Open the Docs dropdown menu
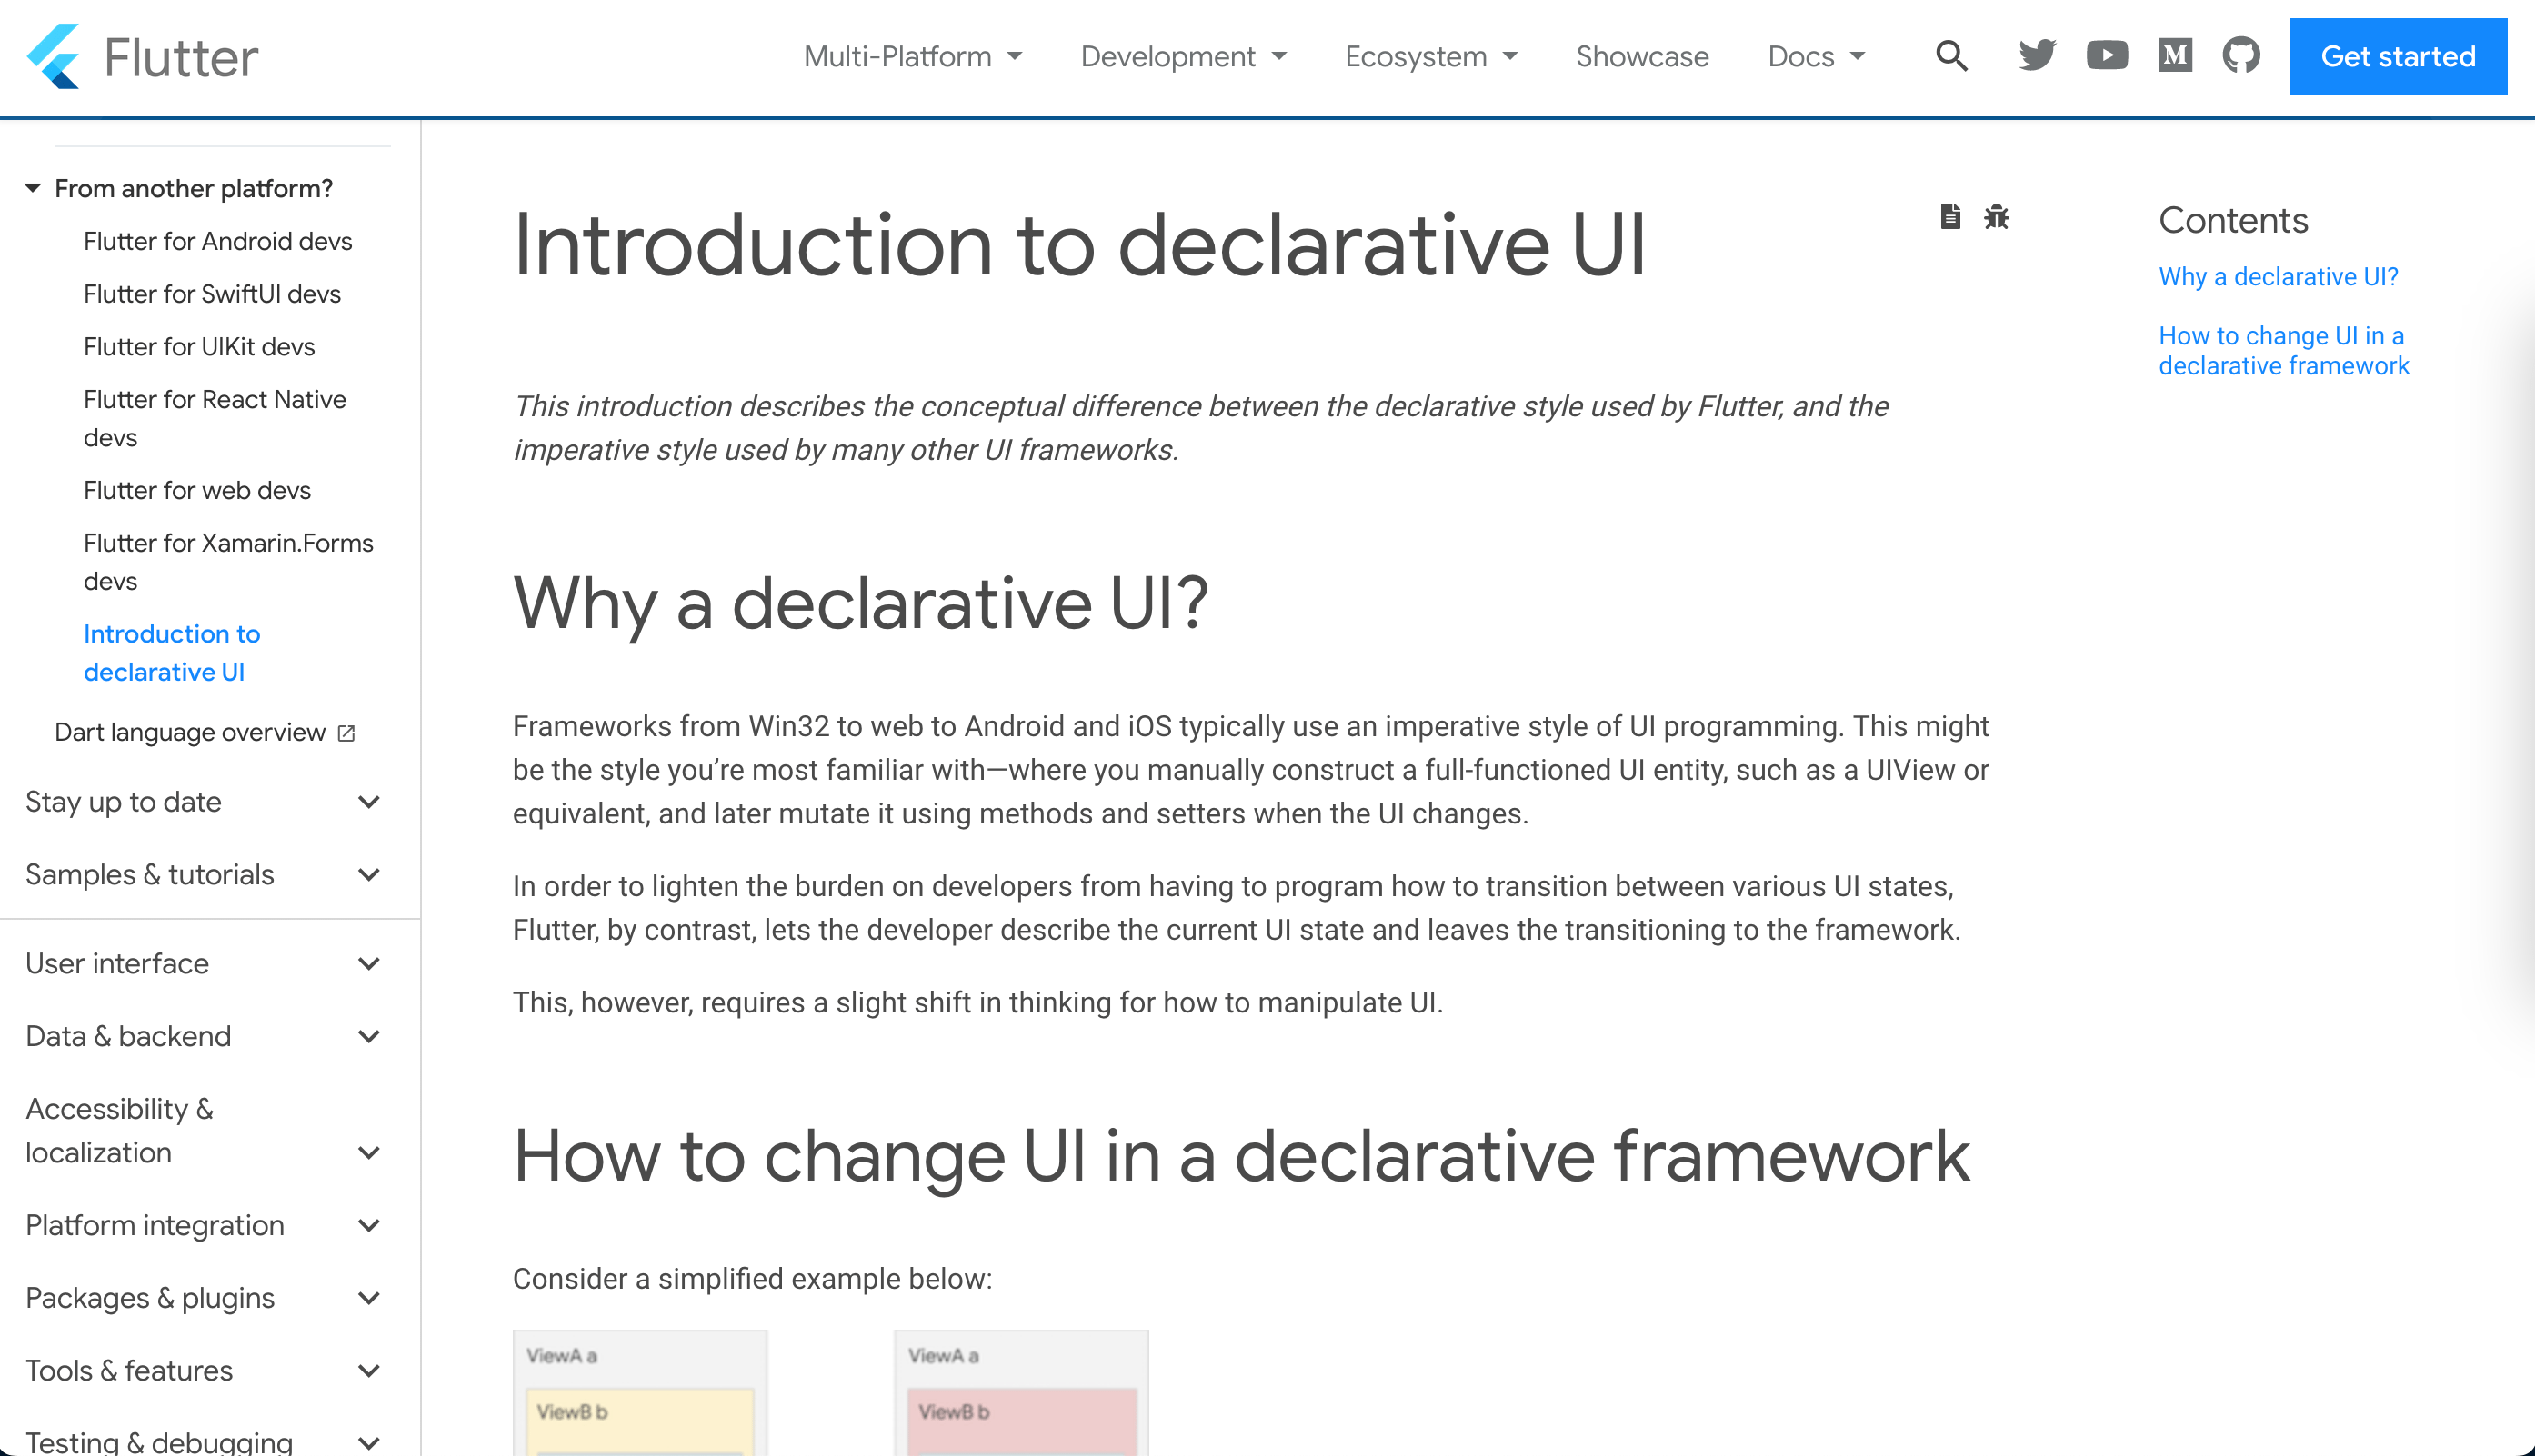Screen dimensions: 2535x1456 coord(1816,57)
